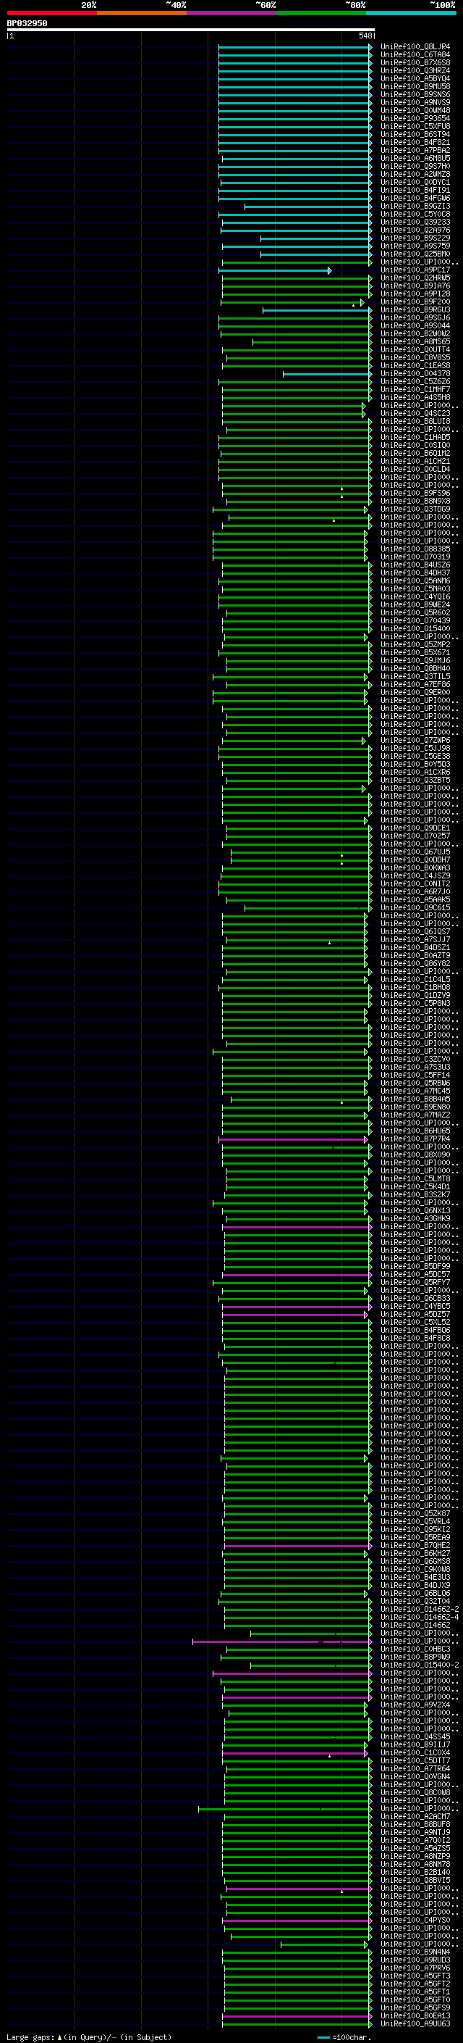
Task: Select hit UniRef100_Q8BVI5
Action: coord(415,1881)
